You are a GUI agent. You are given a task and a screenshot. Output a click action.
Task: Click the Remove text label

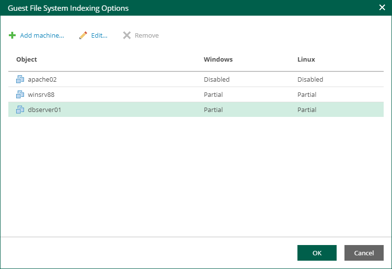click(147, 36)
